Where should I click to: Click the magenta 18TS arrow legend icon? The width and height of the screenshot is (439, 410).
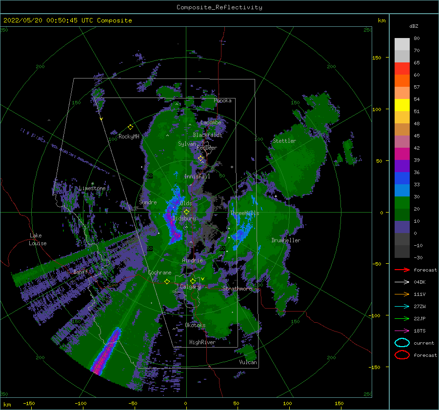click(x=402, y=331)
